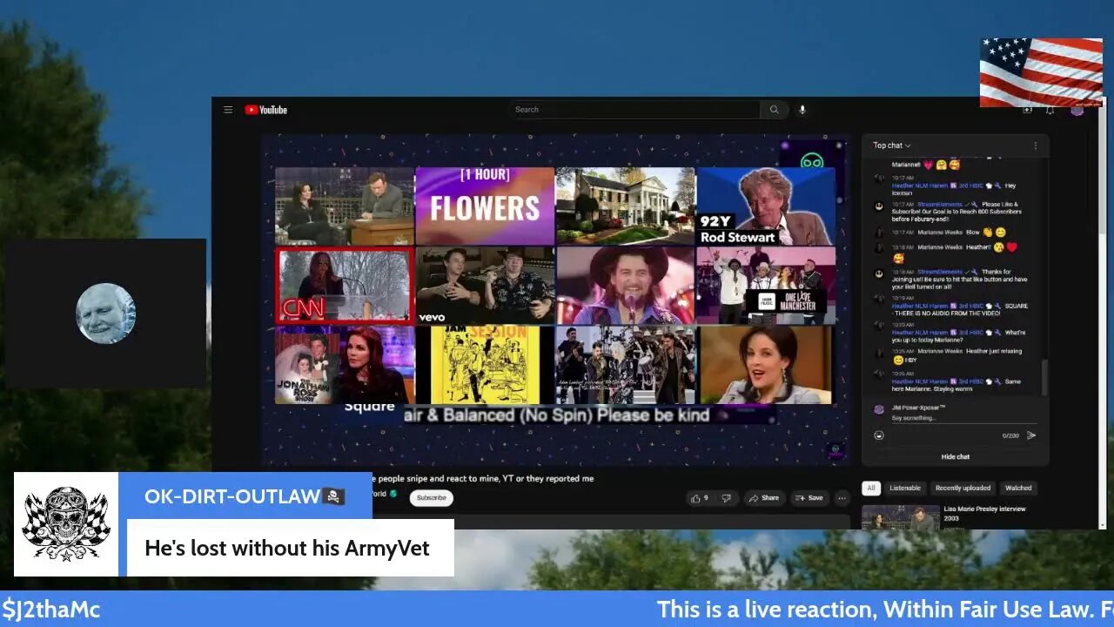The height and width of the screenshot is (627, 1114).
Task: Click the green owl logo in video corner
Action: coord(813,162)
